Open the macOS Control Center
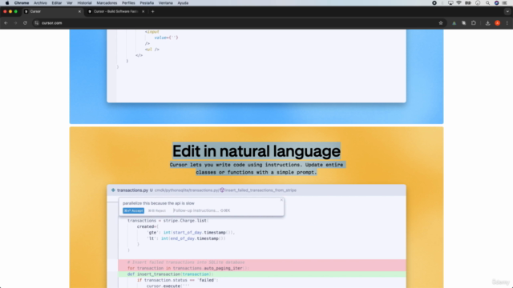The height and width of the screenshot is (288, 513). coord(504,3)
